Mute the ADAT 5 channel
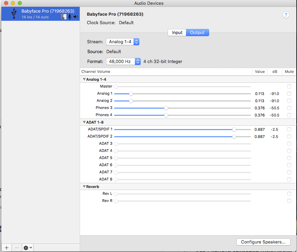The width and height of the screenshot is (297, 252). pos(289,158)
